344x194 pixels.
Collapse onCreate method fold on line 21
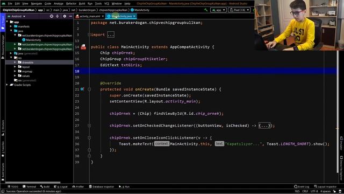point(89,89)
